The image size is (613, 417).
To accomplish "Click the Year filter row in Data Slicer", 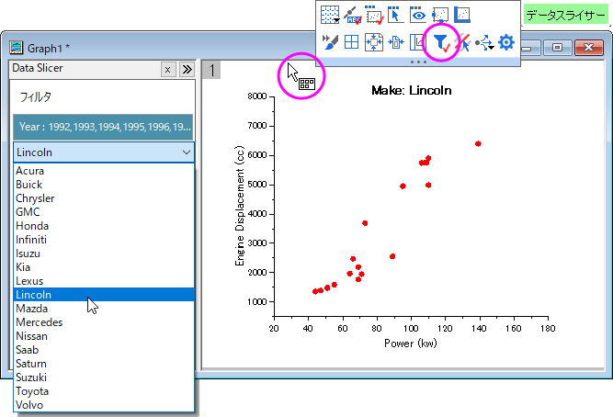I will [x=103, y=127].
